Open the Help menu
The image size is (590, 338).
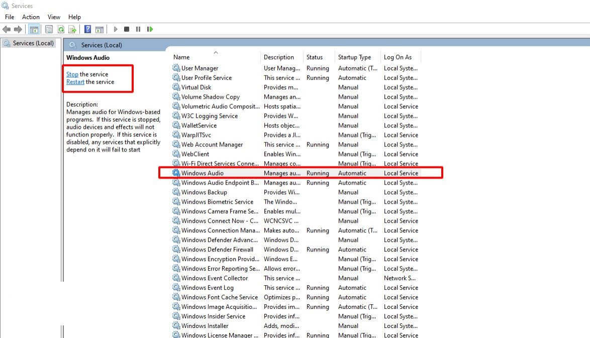74,17
